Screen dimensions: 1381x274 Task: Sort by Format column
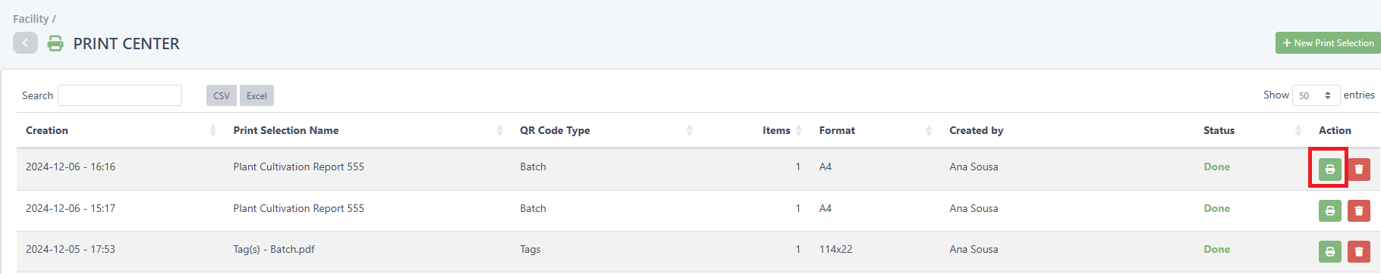pos(875,130)
